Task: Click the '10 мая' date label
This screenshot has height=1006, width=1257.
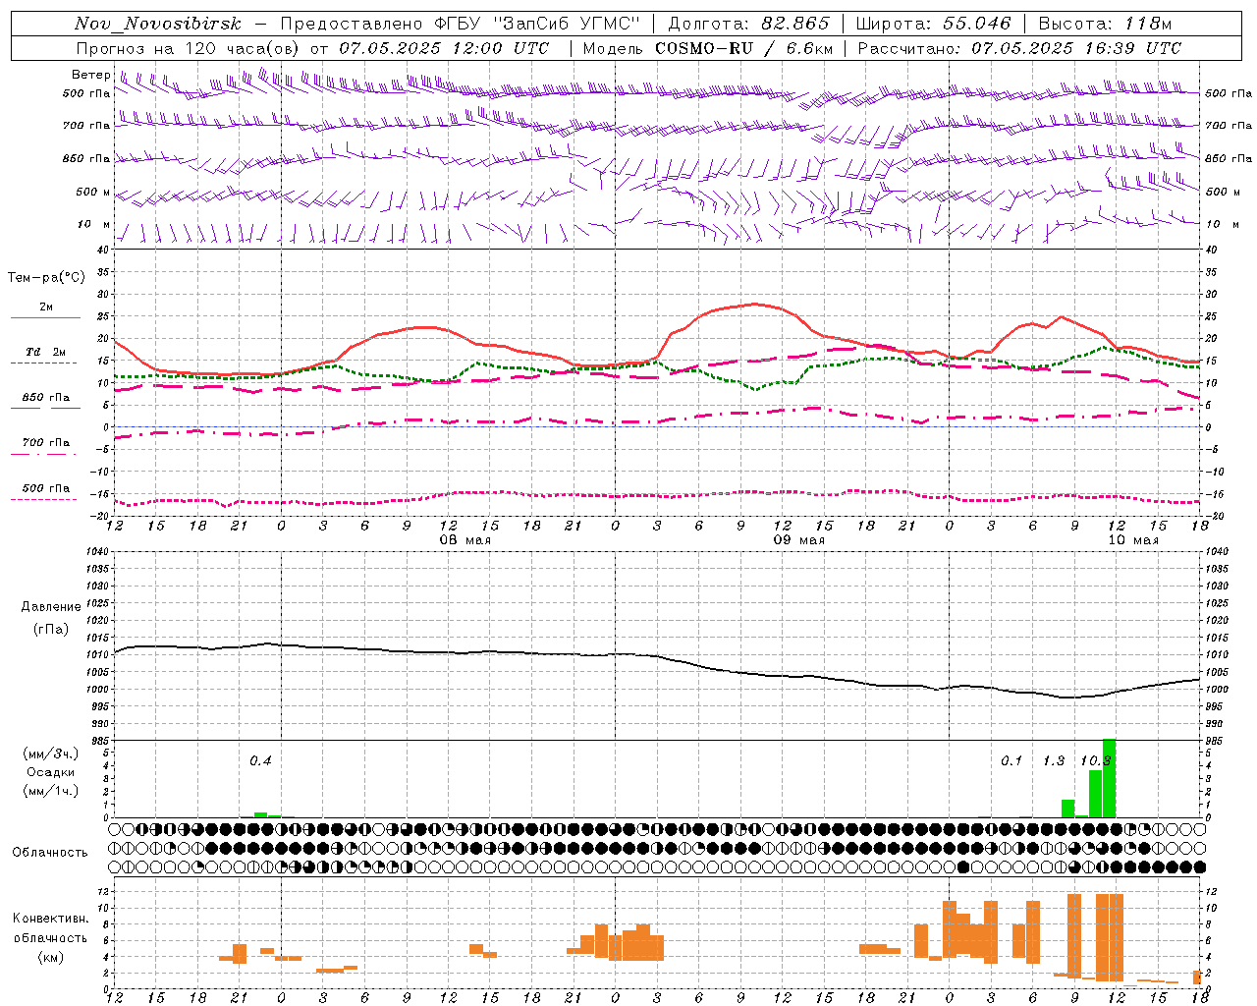Action: (x=1133, y=540)
